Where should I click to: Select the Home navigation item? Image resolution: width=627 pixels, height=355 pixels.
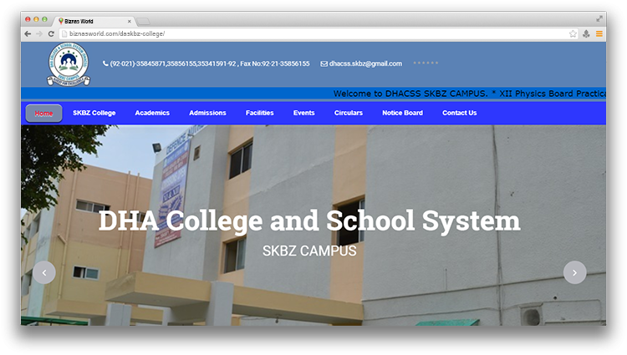click(x=43, y=113)
